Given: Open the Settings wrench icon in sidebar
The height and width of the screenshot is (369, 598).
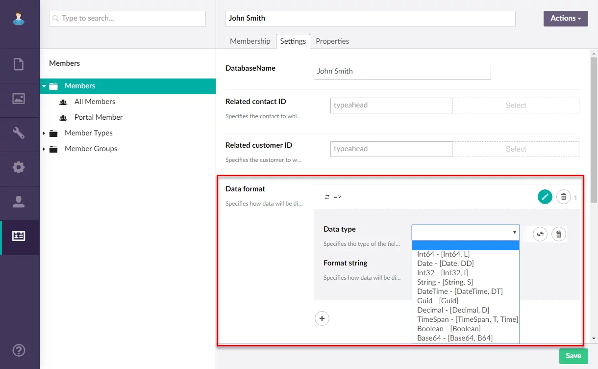Looking at the screenshot, I should tap(19, 133).
